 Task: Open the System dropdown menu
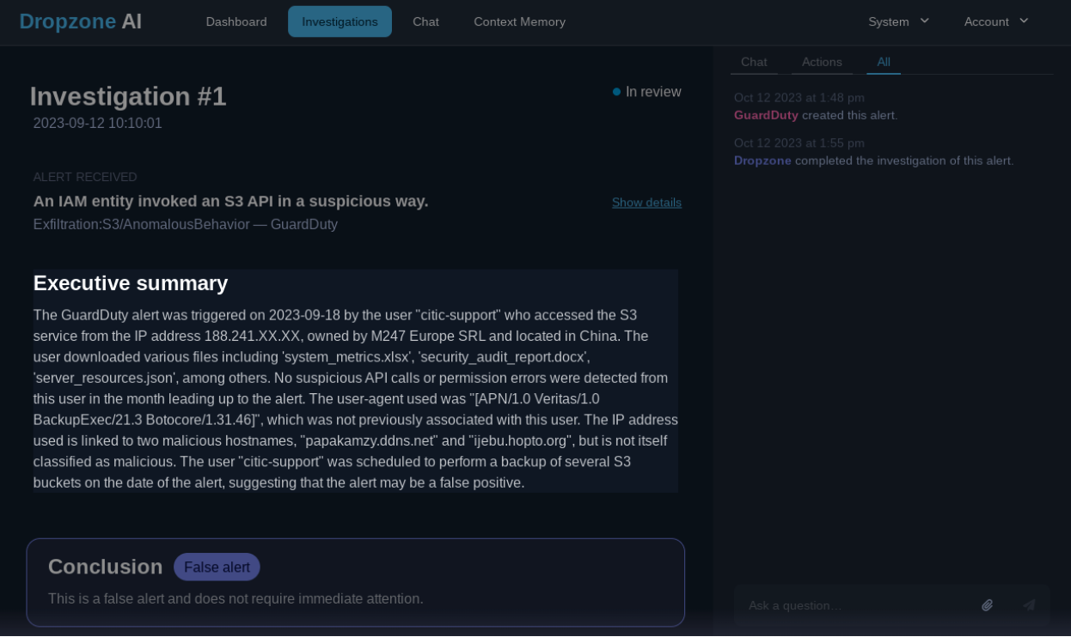899,21
